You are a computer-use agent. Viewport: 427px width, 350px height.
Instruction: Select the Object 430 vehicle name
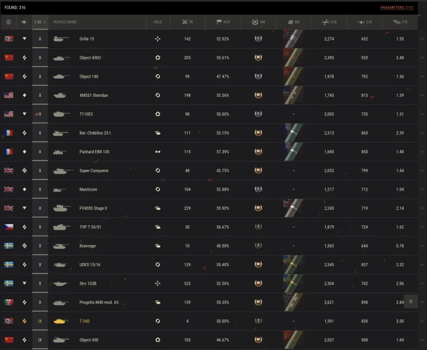[x=89, y=340]
